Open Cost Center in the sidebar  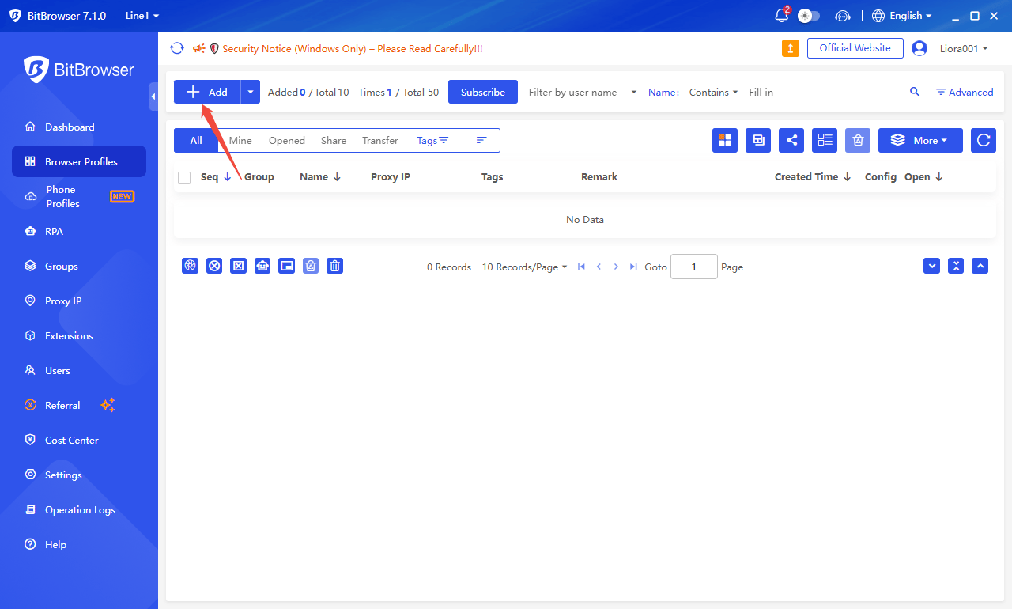(x=79, y=440)
